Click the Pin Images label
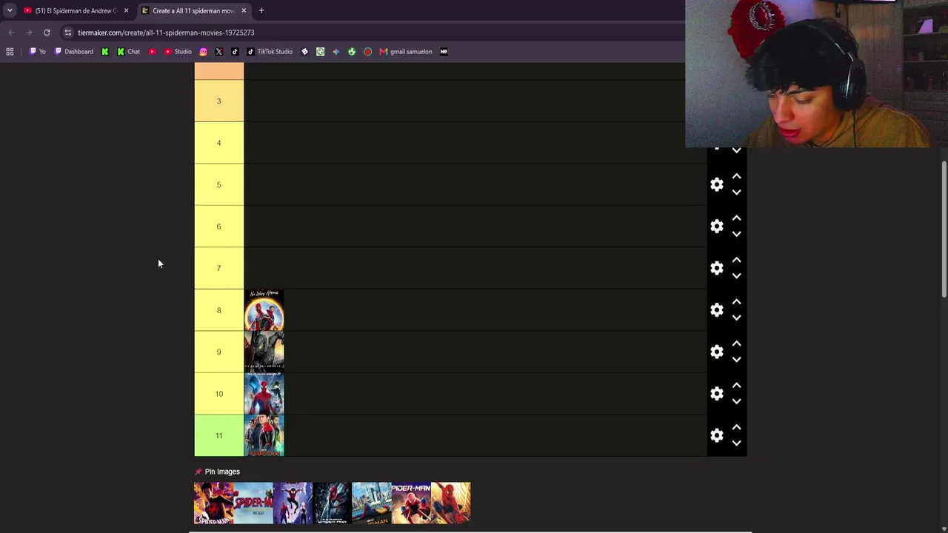948x533 pixels. tap(222, 472)
